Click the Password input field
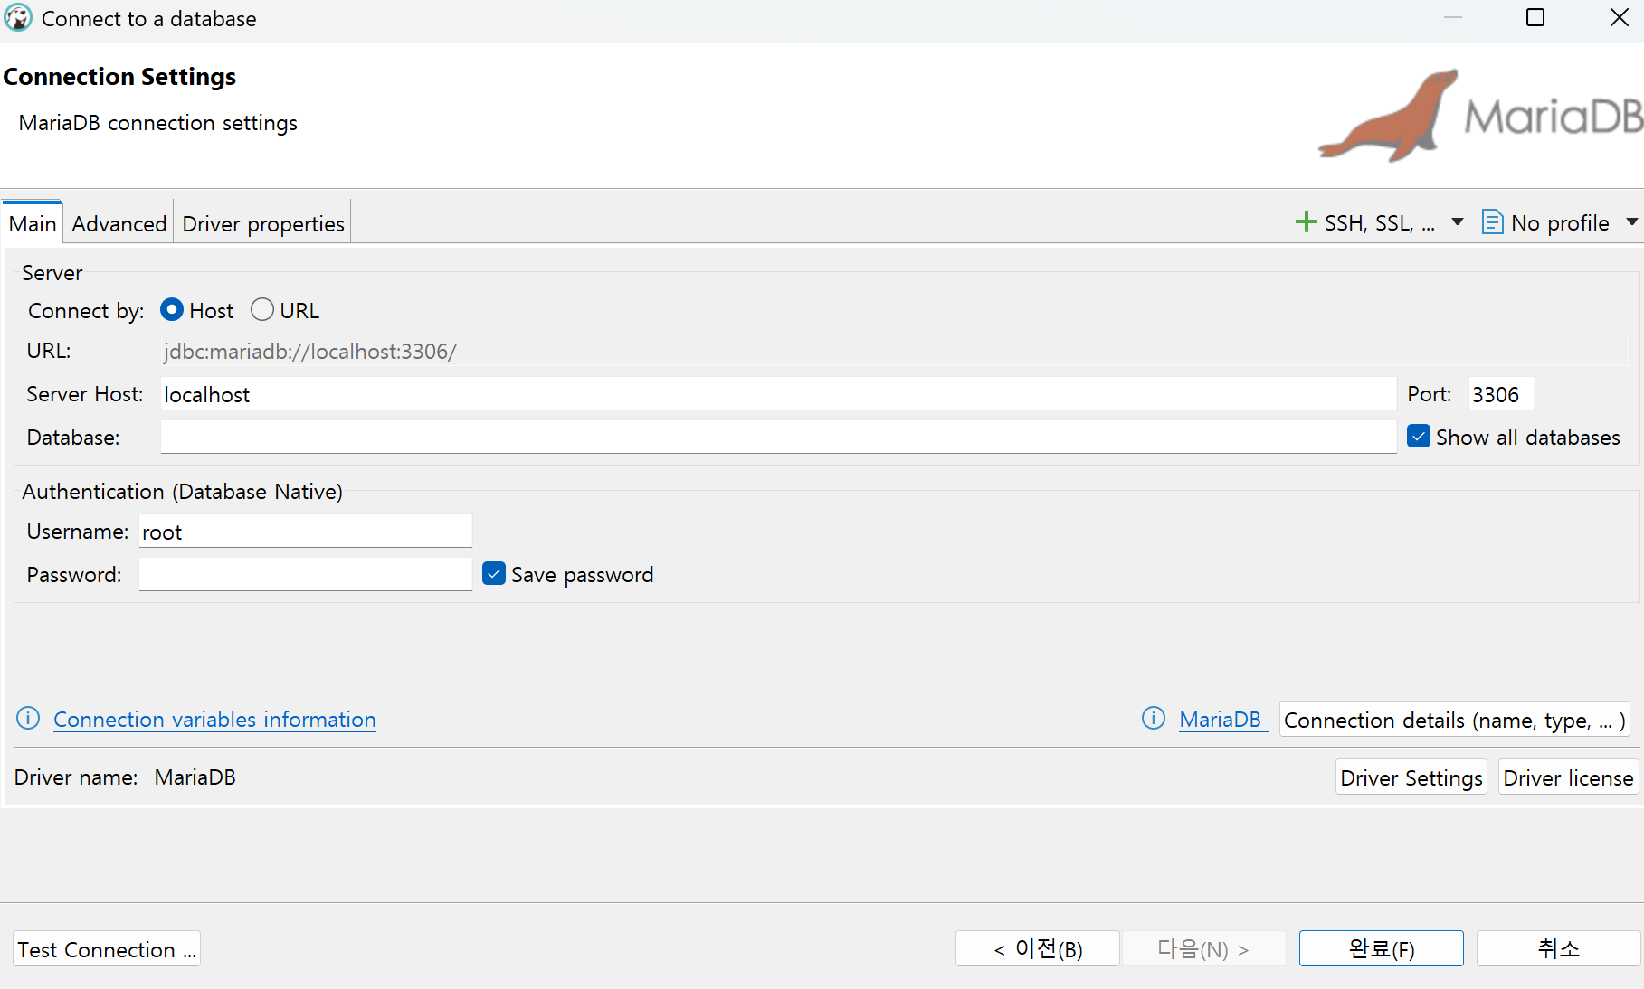Image resolution: width=1644 pixels, height=989 pixels. (306, 575)
